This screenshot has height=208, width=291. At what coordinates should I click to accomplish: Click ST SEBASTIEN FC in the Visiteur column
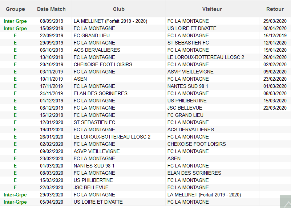pos(188,43)
